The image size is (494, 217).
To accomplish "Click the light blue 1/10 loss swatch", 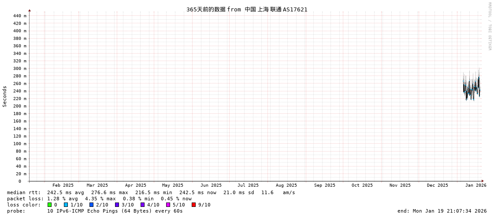I will (66, 205).
